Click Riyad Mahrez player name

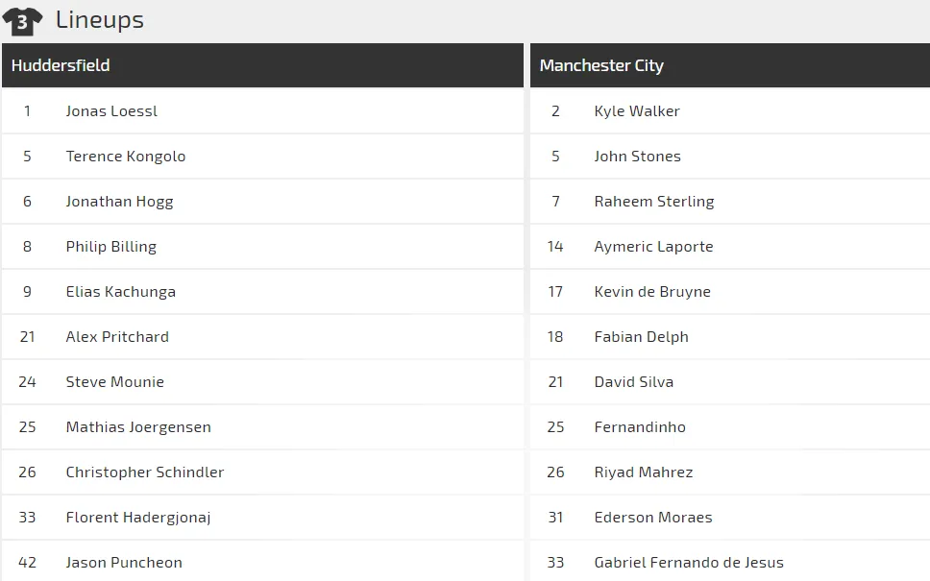point(644,472)
